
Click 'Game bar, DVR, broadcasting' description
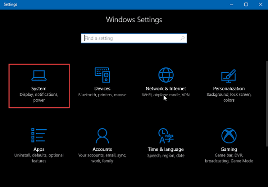[x=229, y=158]
